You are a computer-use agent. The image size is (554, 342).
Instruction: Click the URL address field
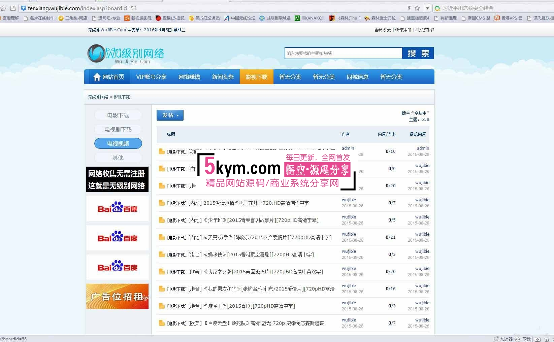click(x=216, y=8)
